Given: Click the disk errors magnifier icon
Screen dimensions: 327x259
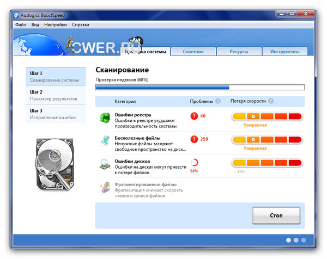Looking at the screenshot, I should click(105, 164).
